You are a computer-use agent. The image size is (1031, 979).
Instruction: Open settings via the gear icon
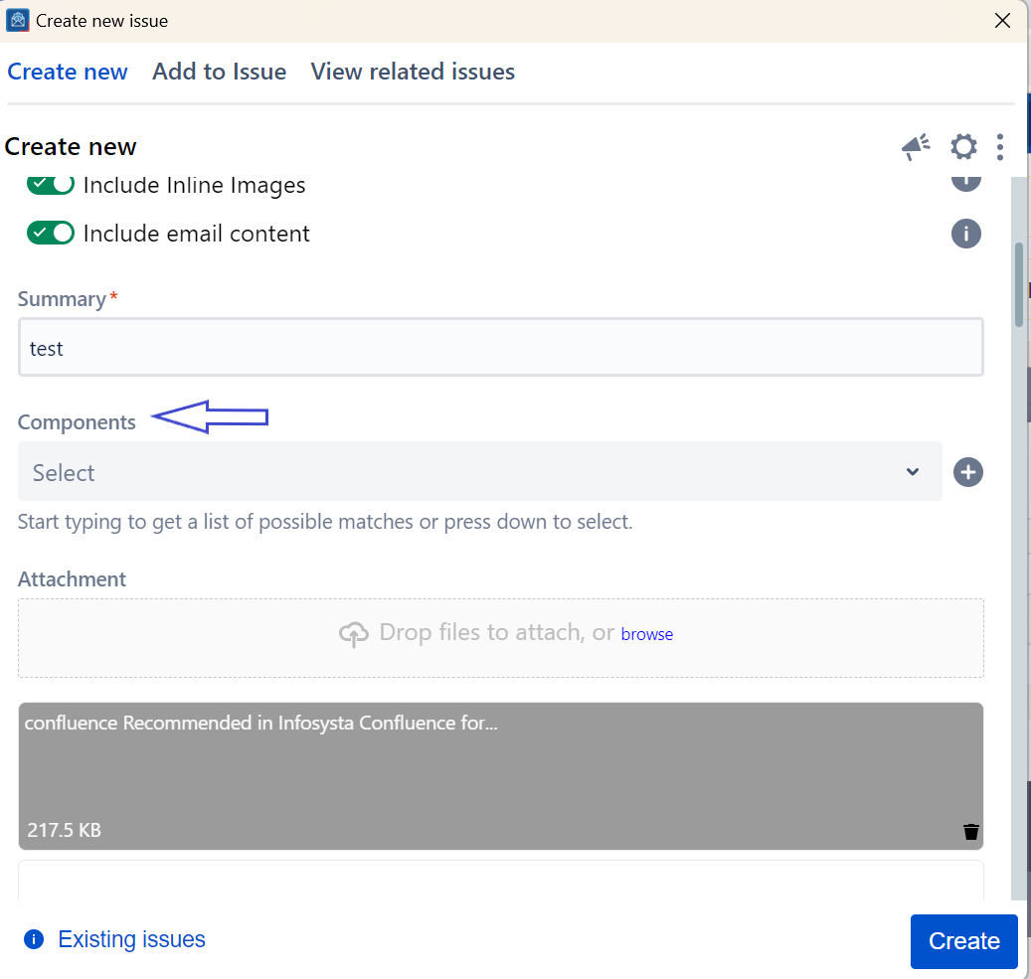coord(963,147)
